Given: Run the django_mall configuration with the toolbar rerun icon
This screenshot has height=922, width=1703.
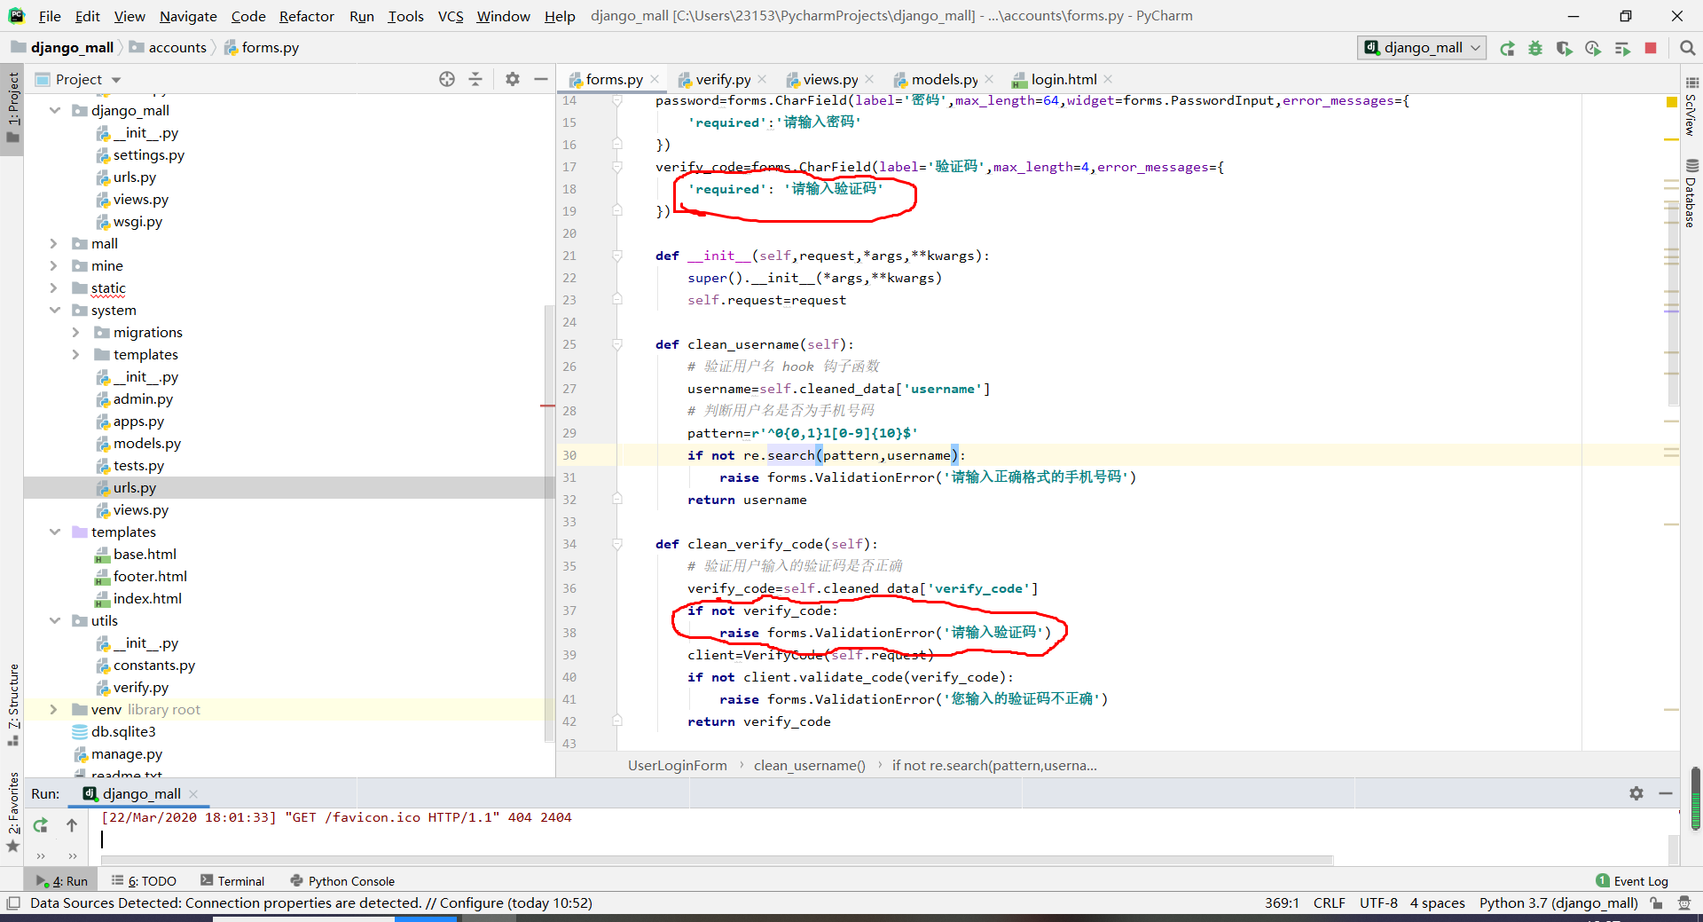Looking at the screenshot, I should click(x=1507, y=48).
